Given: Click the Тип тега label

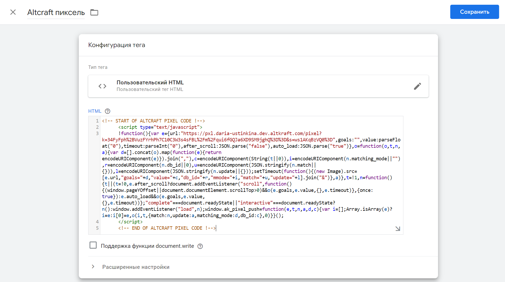Looking at the screenshot, I should [x=98, y=67].
